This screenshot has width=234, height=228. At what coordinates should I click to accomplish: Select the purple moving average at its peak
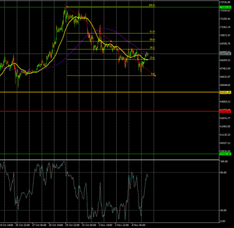coord(106,29)
